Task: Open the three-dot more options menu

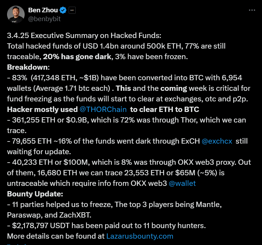Action: point(252,10)
